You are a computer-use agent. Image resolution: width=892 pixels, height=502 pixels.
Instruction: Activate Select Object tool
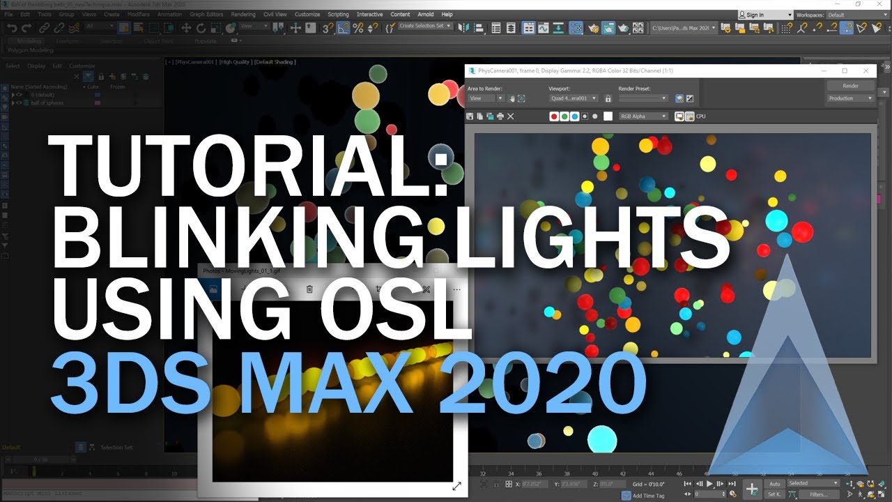[x=123, y=28]
